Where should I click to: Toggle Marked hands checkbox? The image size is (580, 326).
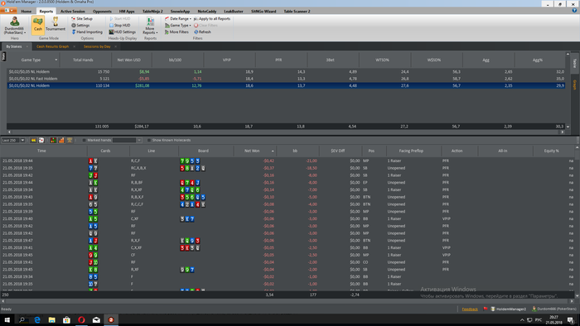(84, 141)
